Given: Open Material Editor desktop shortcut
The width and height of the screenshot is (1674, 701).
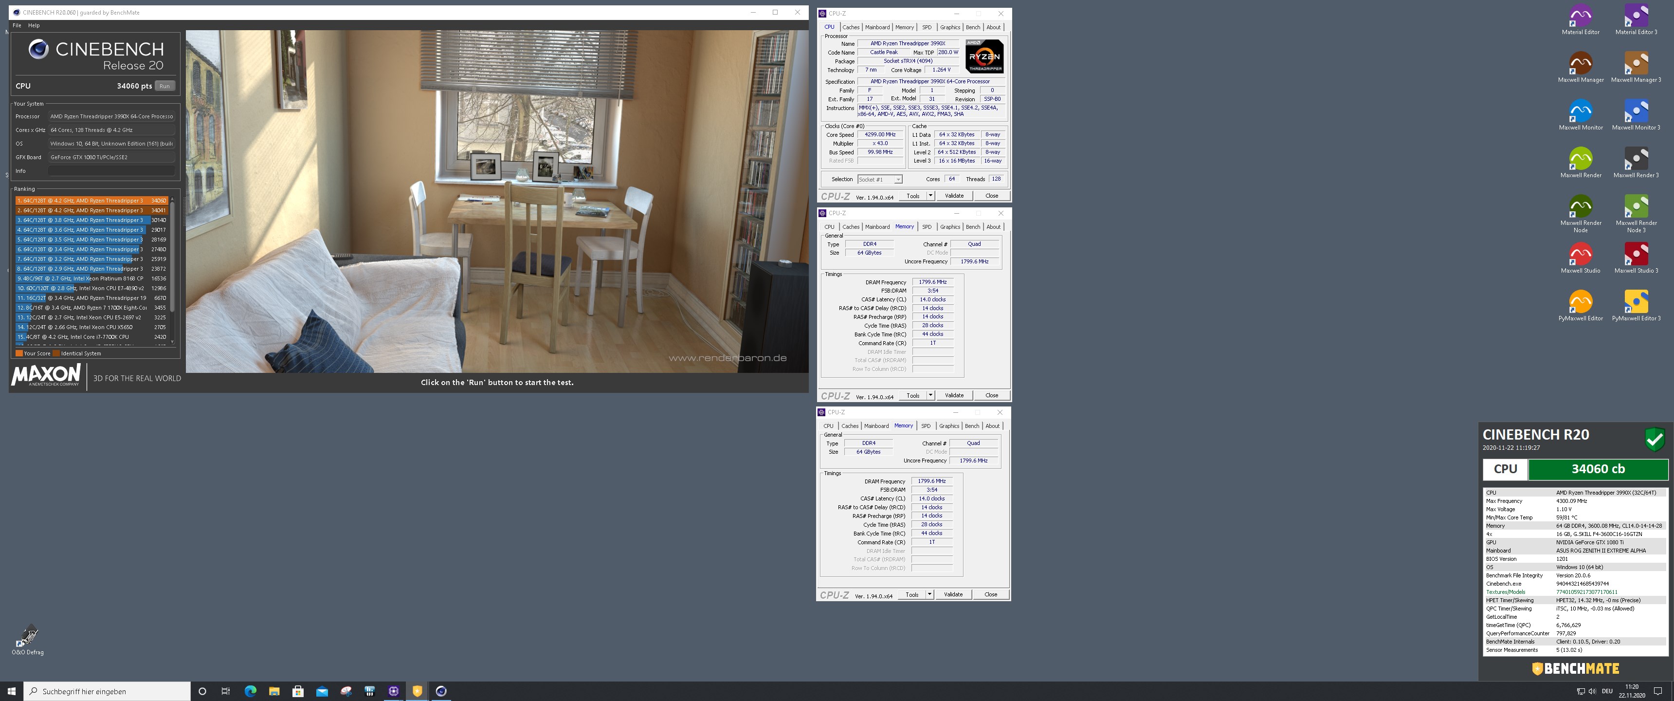Looking at the screenshot, I should coord(1581,19).
